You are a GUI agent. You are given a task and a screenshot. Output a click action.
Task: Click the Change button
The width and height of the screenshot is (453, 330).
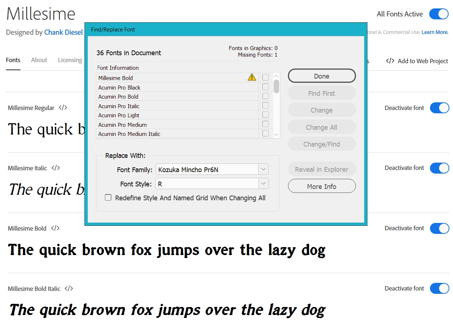pos(322,110)
